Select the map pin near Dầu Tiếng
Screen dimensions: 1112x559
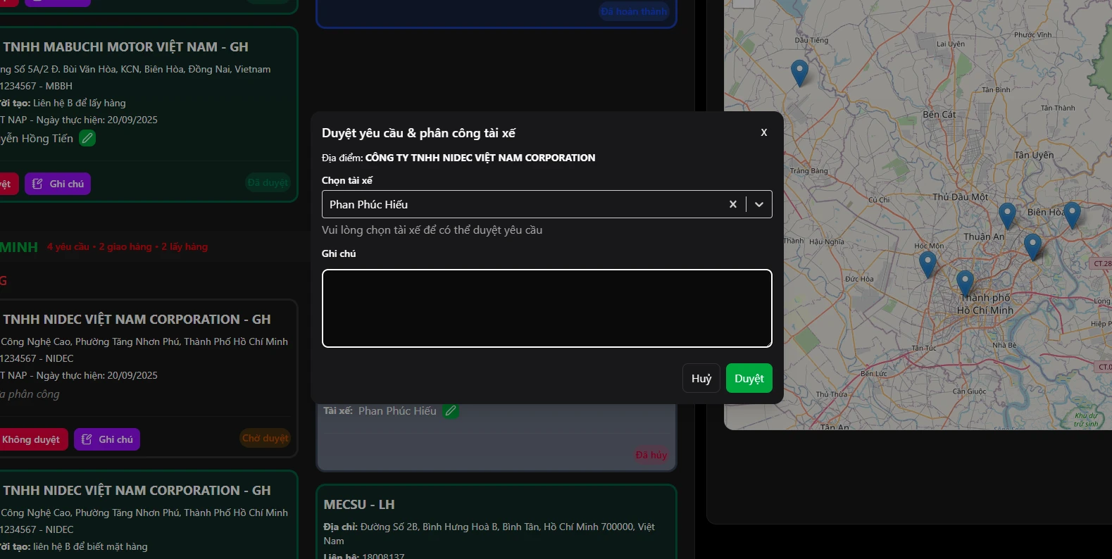tap(799, 72)
